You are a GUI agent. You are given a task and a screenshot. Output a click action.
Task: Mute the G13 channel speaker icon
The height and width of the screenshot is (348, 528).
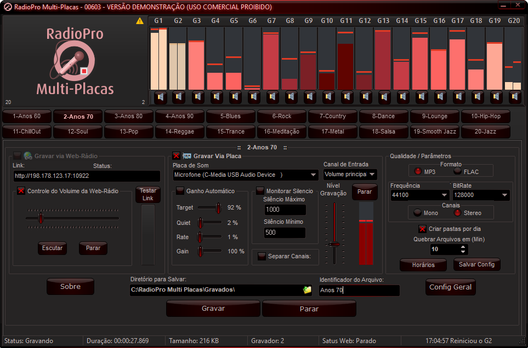[384, 97]
